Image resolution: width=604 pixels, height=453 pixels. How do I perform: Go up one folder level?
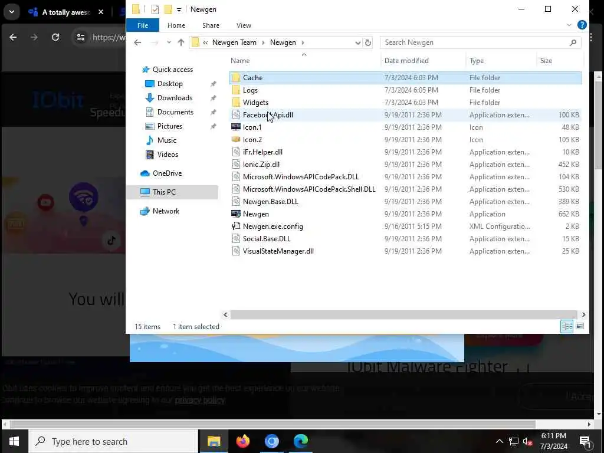click(181, 42)
